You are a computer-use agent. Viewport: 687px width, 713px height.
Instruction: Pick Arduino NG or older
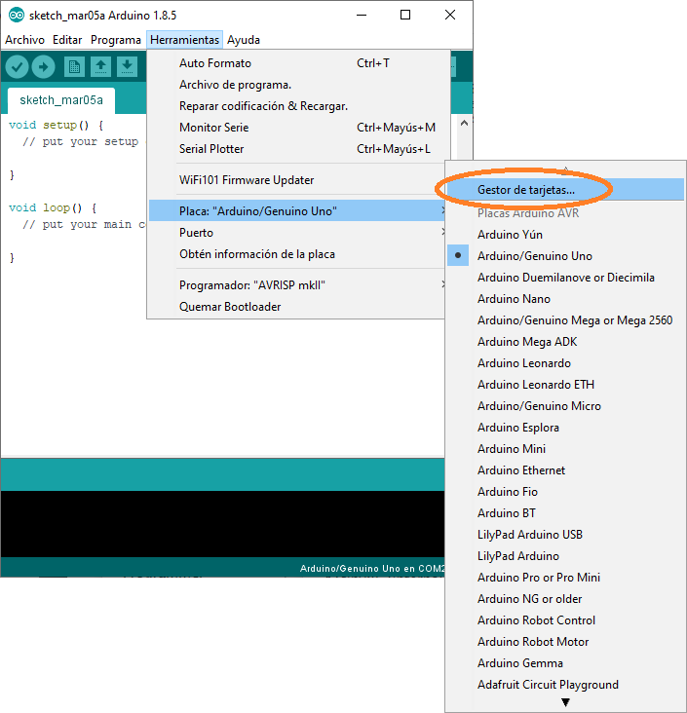[565, 599]
